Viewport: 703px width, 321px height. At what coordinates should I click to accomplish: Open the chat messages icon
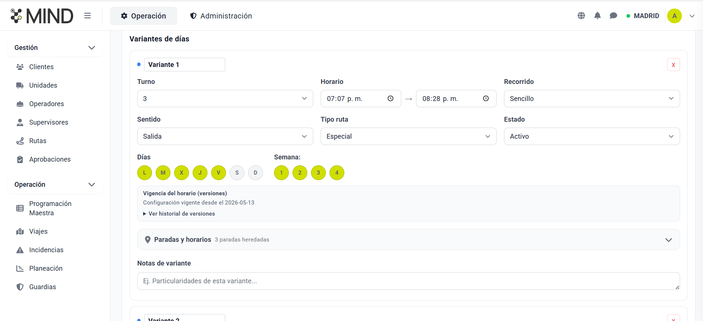pyautogui.click(x=614, y=16)
